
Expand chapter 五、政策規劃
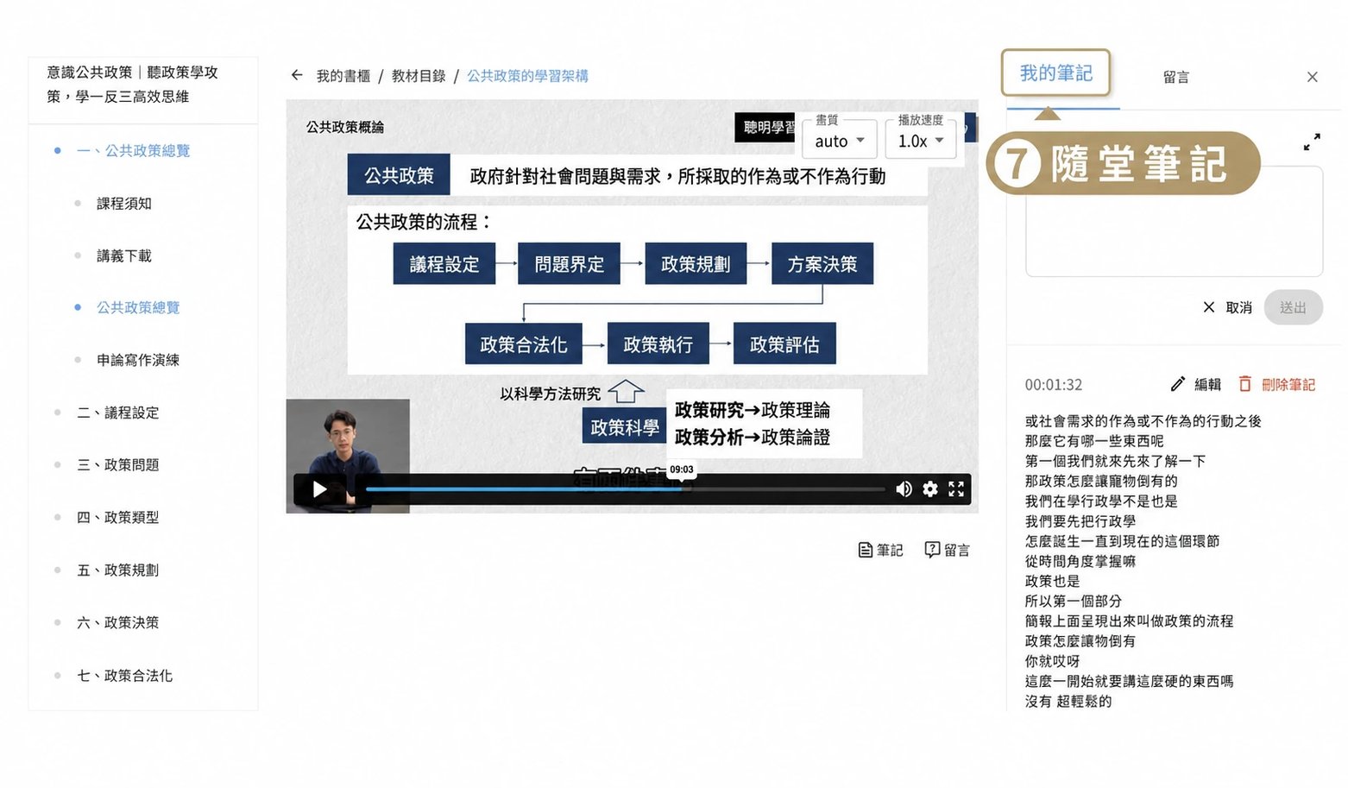118,570
